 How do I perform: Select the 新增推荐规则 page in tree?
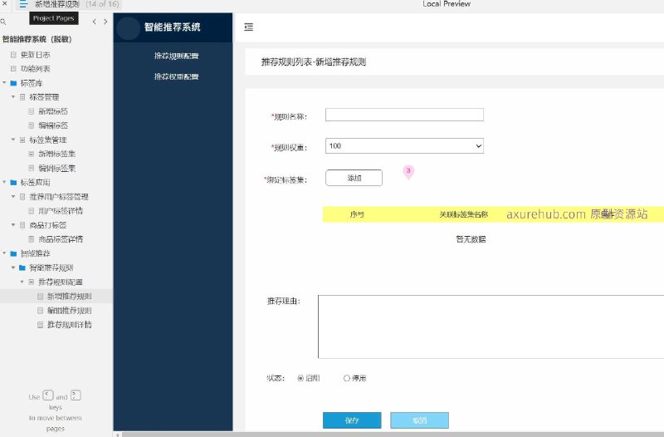pos(69,297)
